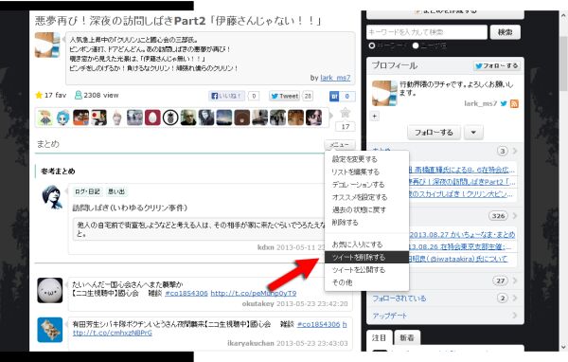This screenshot has width=568, height=362.
Task: Expand the メニュー dropdown button
Action: (x=340, y=145)
